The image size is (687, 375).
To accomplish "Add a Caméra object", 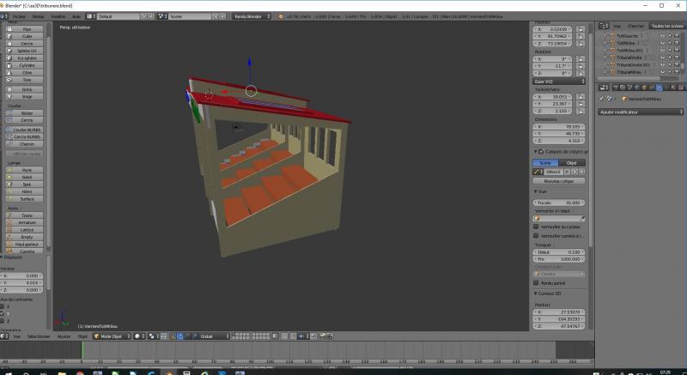I will (27, 251).
